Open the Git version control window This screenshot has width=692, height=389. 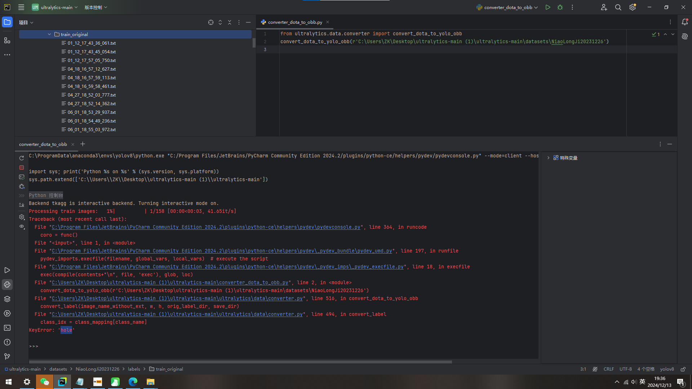[x=7, y=357]
